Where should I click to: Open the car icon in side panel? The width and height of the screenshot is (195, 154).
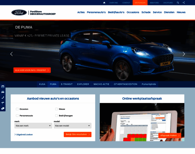click(x=3, y=92)
